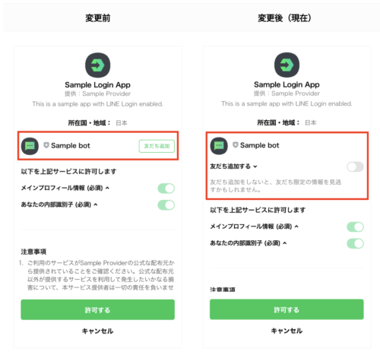The height and width of the screenshot is (355, 380).
Task: Expand the 友だち追加する chevron
Action: (255, 166)
